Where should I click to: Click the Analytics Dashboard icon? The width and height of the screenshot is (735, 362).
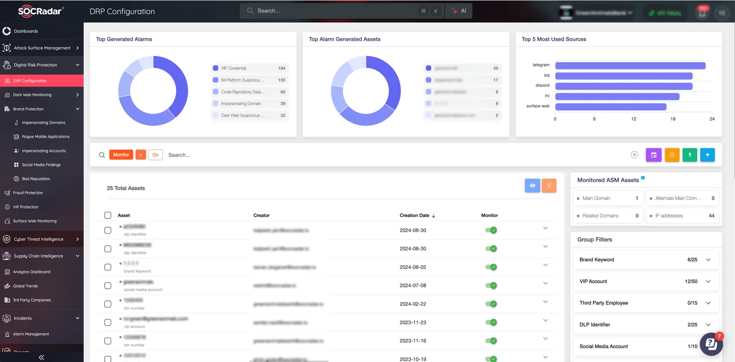(x=7, y=272)
